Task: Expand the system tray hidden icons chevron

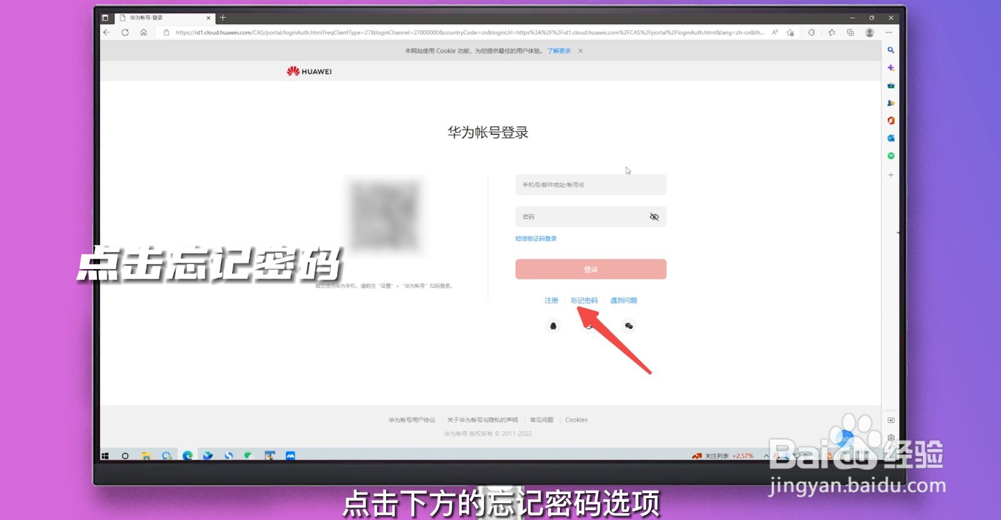Action: [x=766, y=456]
